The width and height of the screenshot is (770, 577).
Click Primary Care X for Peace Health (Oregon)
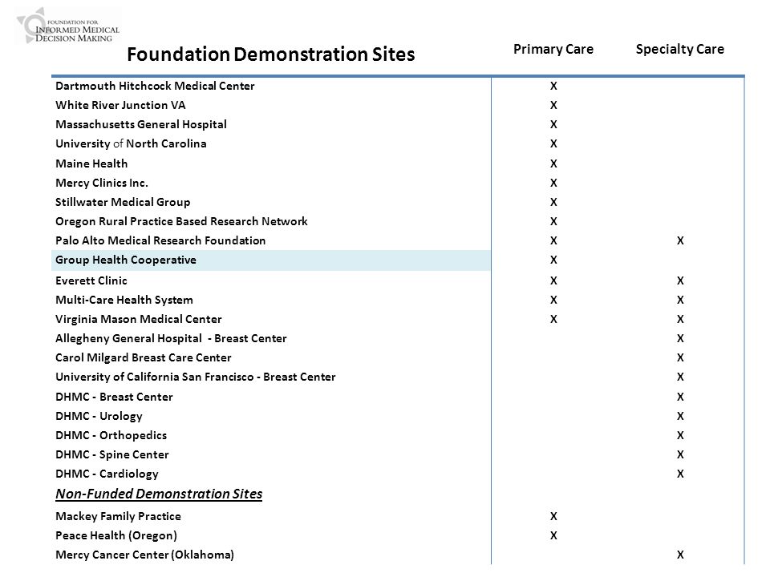pyautogui.click(x=553, y=535)
